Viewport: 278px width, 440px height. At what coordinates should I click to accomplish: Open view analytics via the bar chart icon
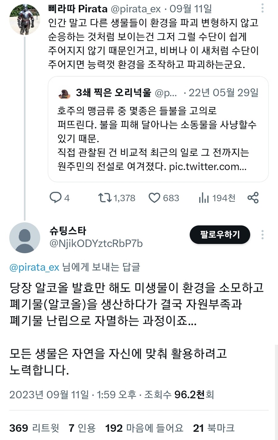point(204,198)
